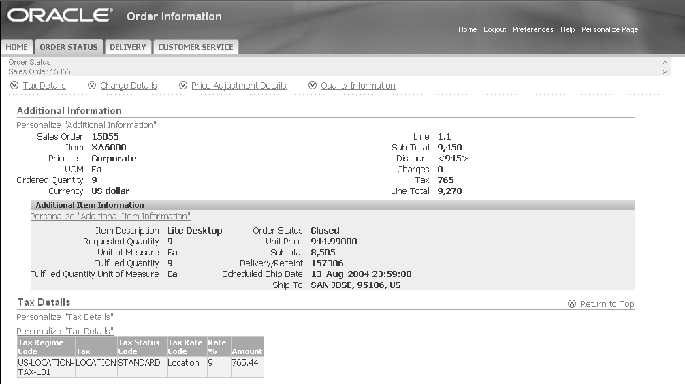Open the HOME tab
The width and height of the screenshot is (685, 384).
click(16, 47)
